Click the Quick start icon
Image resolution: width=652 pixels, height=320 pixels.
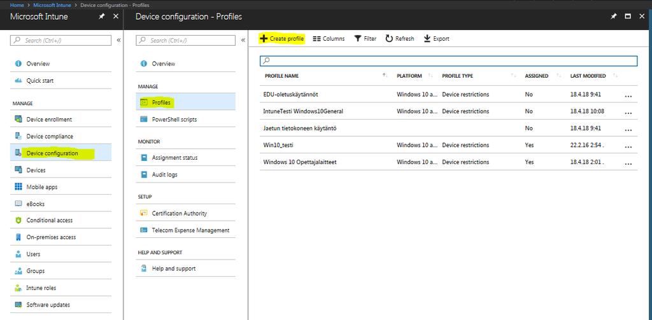18,81
